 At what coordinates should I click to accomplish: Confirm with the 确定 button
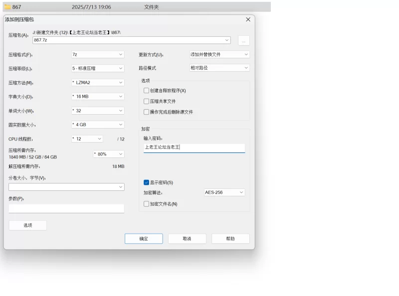pyautogui.click(x=144, y=239)
